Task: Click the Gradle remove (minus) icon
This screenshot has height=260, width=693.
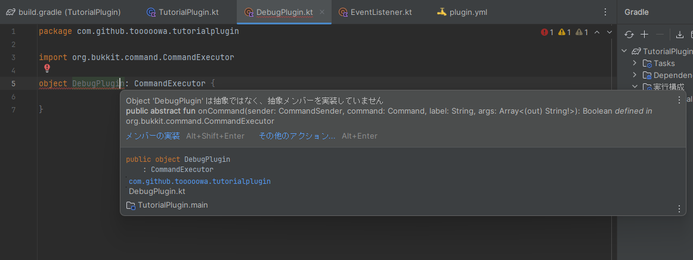Action: pos(660,35)
